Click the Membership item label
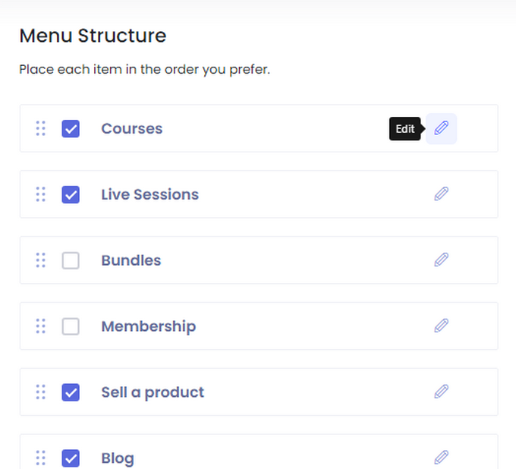Screen dimensions: 516x469 pos(149,326)
